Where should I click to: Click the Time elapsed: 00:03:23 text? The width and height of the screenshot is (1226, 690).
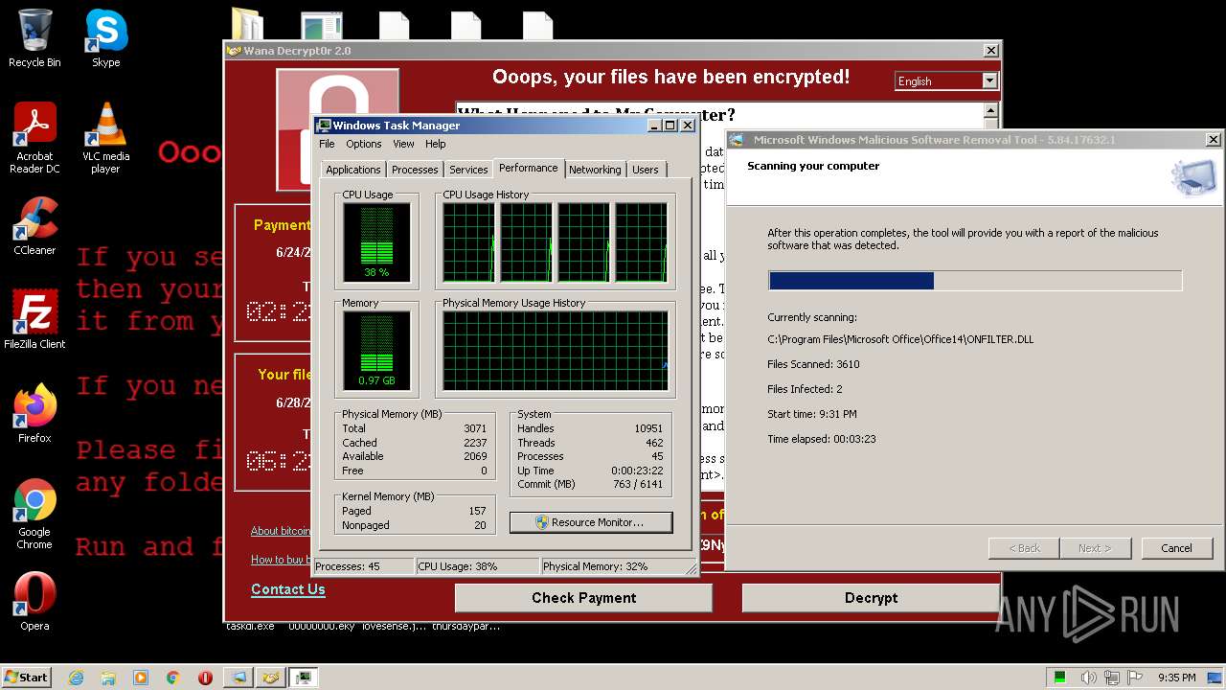822,439
